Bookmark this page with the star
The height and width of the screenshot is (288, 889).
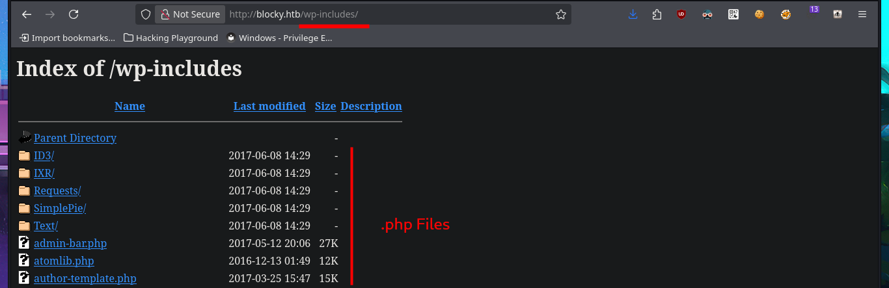pyautogui.click(x=560, y=14)
